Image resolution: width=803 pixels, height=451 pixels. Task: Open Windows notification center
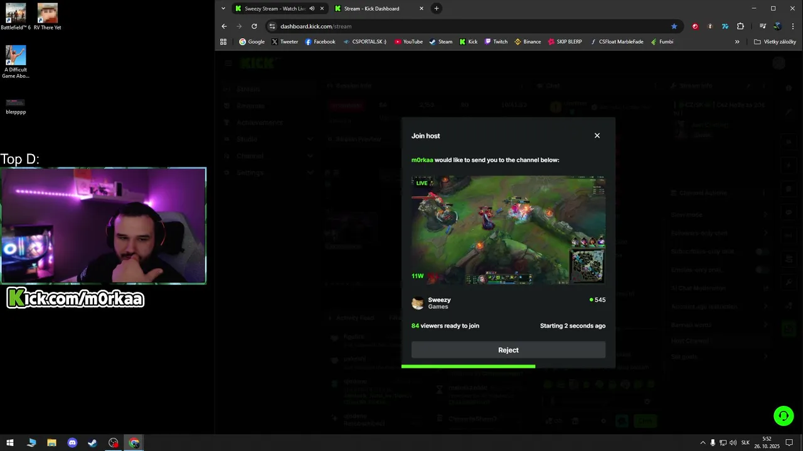tap(790, 443)
